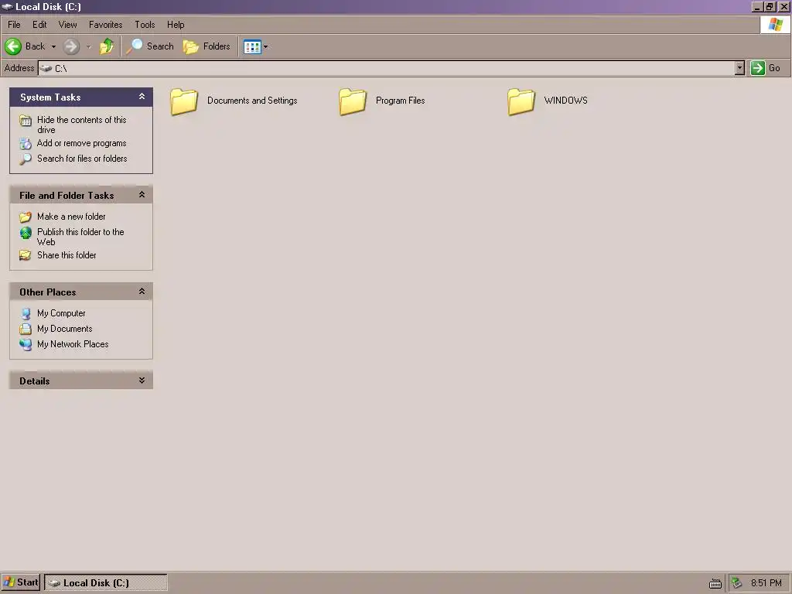792x594 pixels.
Task: Open the Help menu
Action: coord(176,25)
